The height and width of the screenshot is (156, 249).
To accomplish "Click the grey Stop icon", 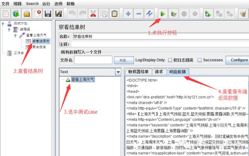I will click(x=184, y=14).
